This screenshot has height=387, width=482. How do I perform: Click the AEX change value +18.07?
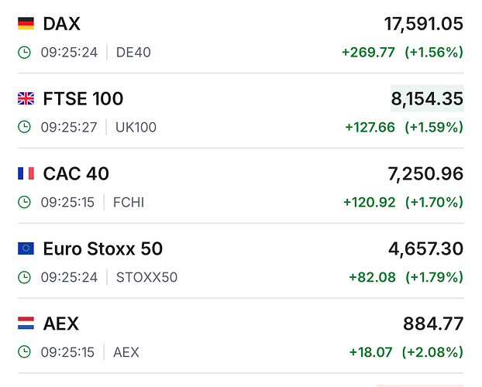[x=372, y=352]
